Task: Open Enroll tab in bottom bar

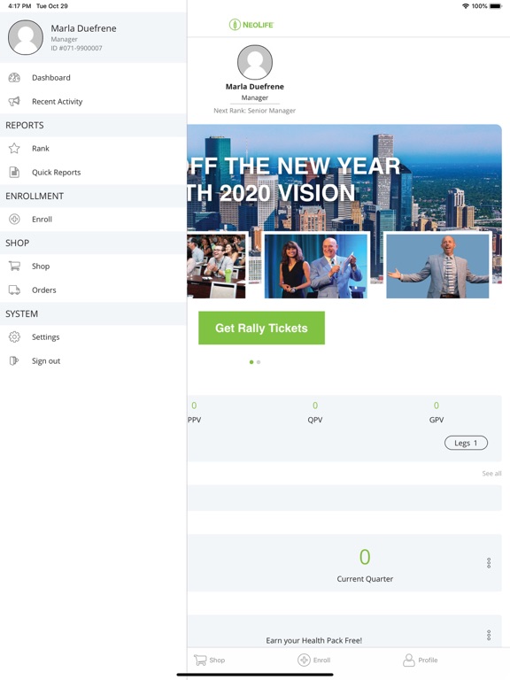Action: 314,660
